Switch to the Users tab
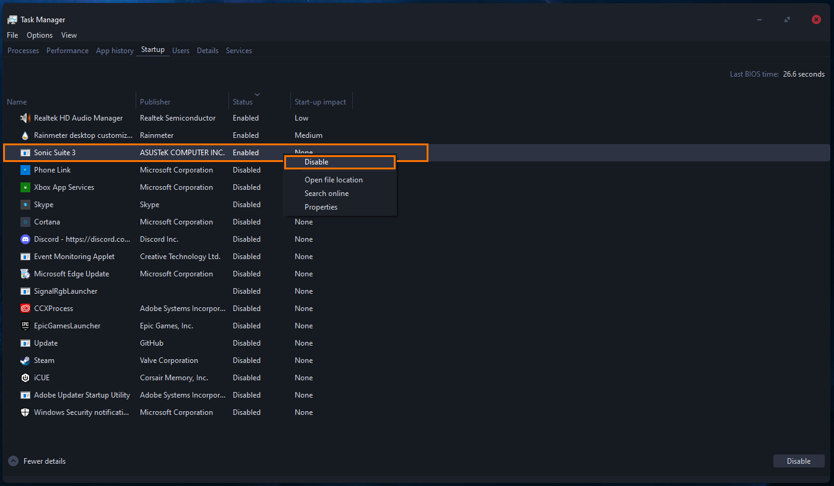 pyautogui.click(x=181, y=51)
